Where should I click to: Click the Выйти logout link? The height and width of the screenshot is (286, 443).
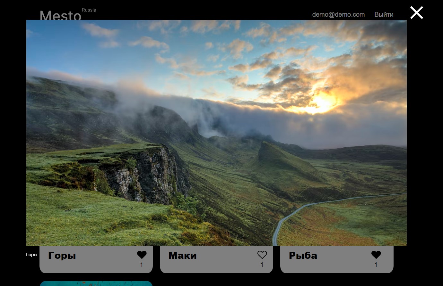point(384,14)
